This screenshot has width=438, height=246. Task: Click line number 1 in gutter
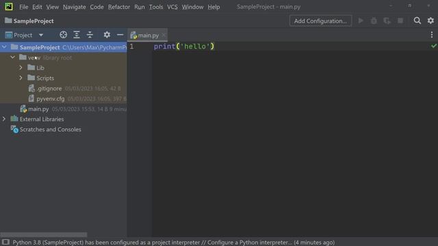pyautogui.click(x=131, y=46)
